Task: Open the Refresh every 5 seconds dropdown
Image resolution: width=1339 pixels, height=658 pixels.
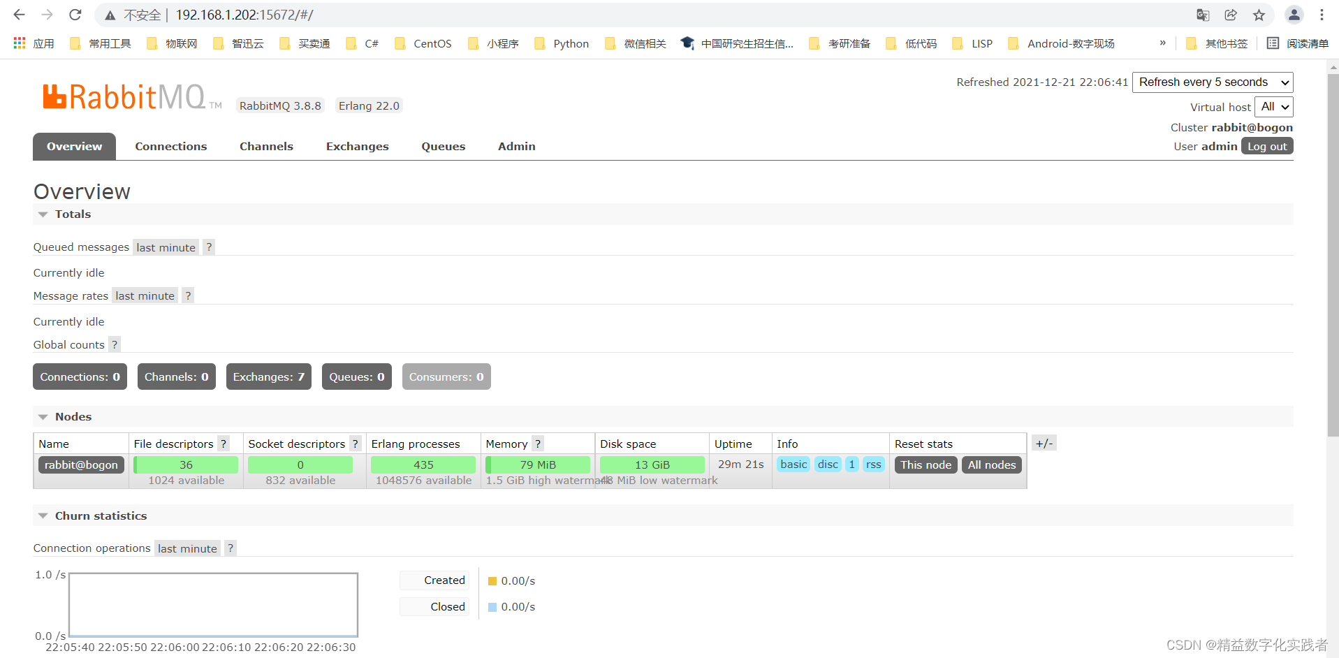Action: tap(1212, 82)
